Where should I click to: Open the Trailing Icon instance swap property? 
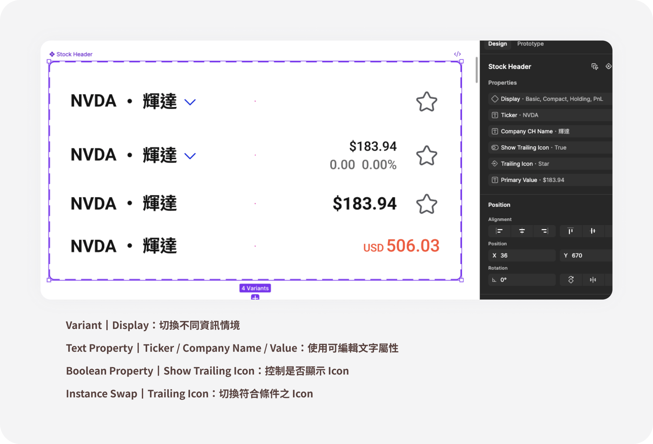pos(550,164)
